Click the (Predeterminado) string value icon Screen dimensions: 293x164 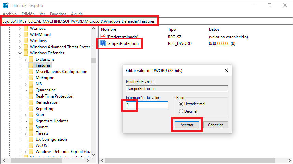pos(103,36)
